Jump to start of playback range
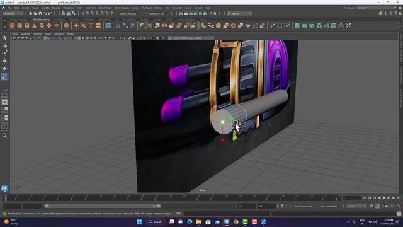The image size is (403, 227). tap(365, 198)
